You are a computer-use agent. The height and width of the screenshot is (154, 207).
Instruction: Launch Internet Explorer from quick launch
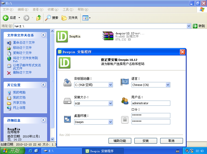[30, 151]
